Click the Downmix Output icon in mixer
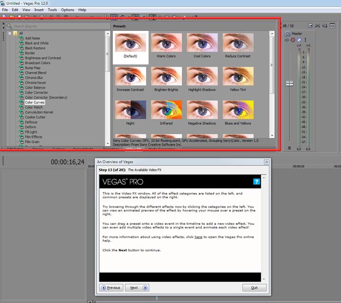The height and width of the screenshot is (303, 341). coord(317,26)
